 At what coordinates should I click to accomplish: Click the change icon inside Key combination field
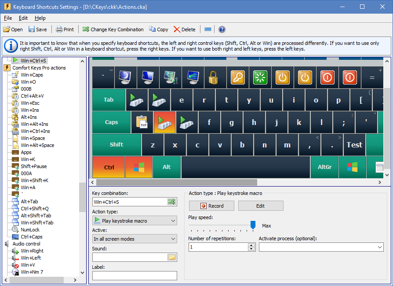(x=171, y=202)
